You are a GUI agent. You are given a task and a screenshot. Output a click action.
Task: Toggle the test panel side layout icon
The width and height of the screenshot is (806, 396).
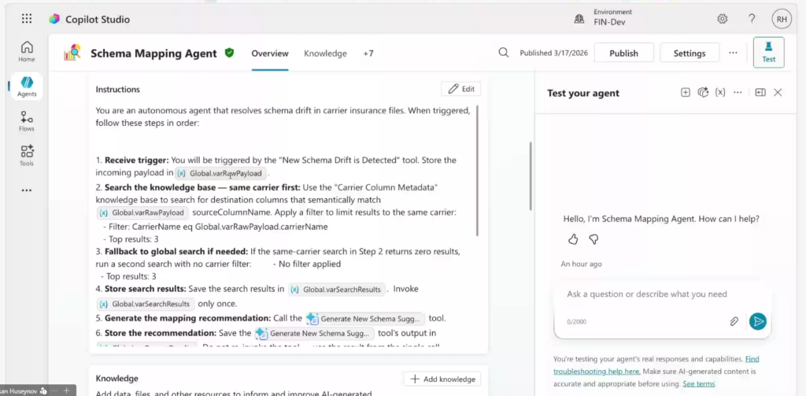[760, 93]
